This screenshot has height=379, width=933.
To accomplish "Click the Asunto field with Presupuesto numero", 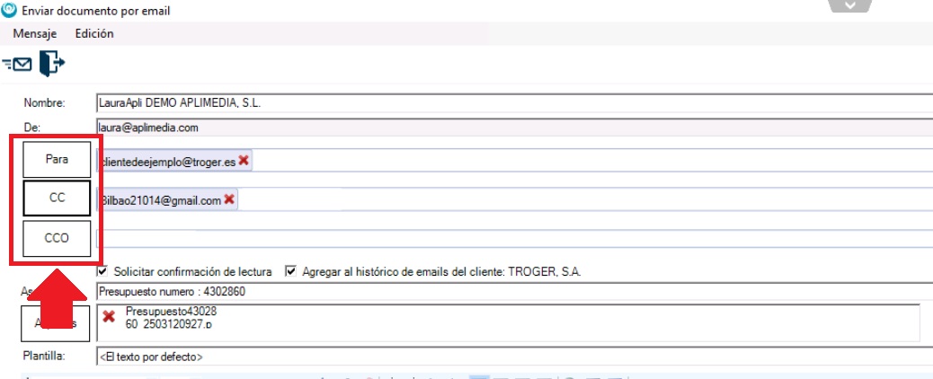I will [x=512, y=292].
